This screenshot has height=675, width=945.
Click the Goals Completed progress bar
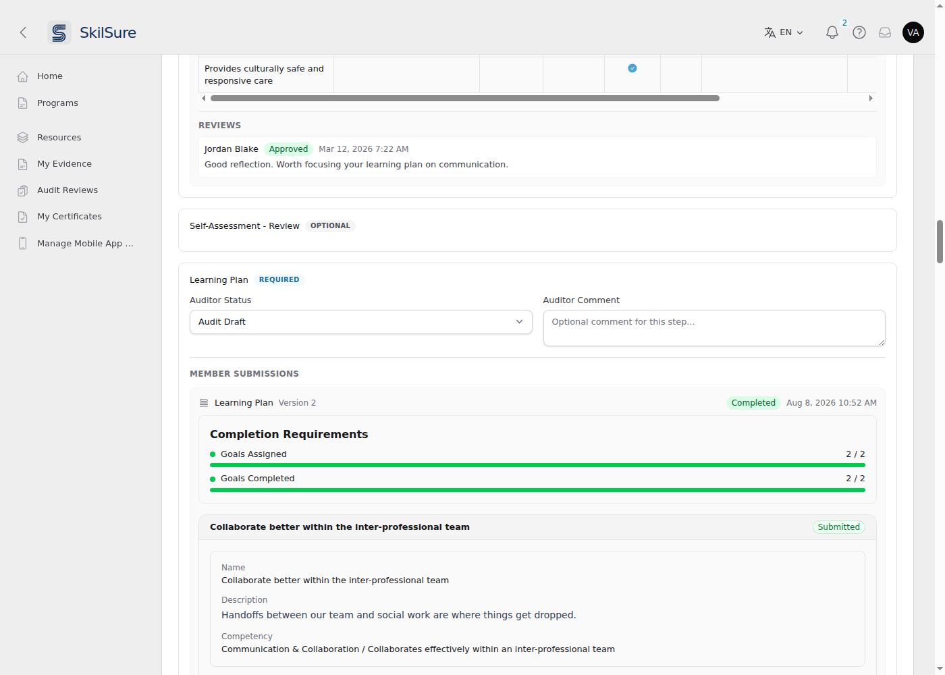pos(537,490)
